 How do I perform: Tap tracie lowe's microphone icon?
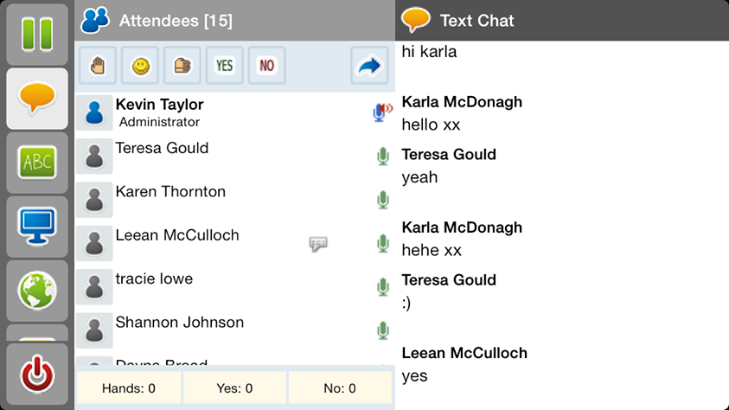point(382,287)
